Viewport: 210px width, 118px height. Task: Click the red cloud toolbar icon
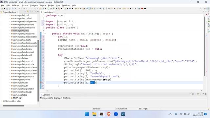[x=142, y=9]
